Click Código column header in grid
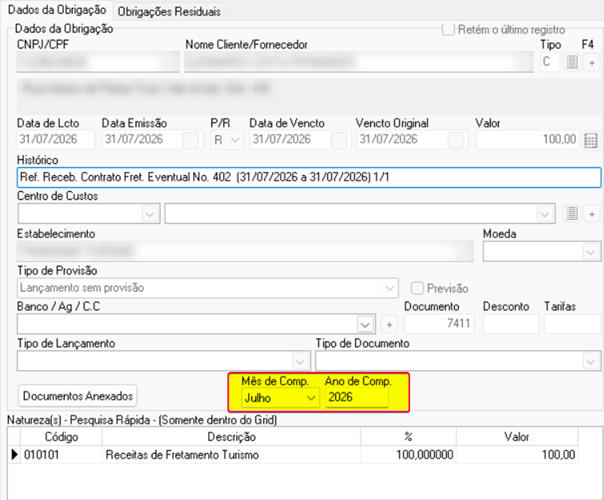Viewport: 604px width, 500px height. click(x=61, y=437)
